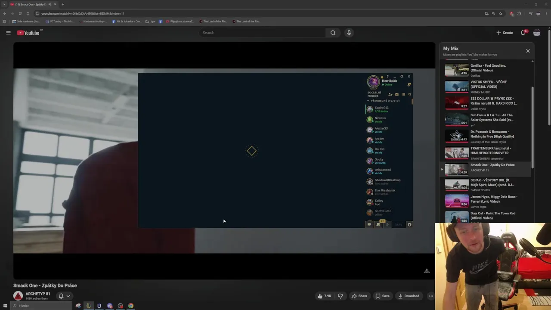This screenshot has width=551, height=310.
Task: Select TRAUTENBERK tanzmetal HIMLHERGOTDONRVETR video
Action: (x=486, y=153)
